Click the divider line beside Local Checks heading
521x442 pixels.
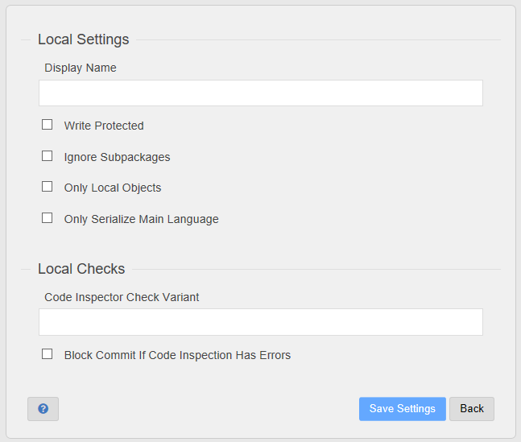tap(316, 270)
